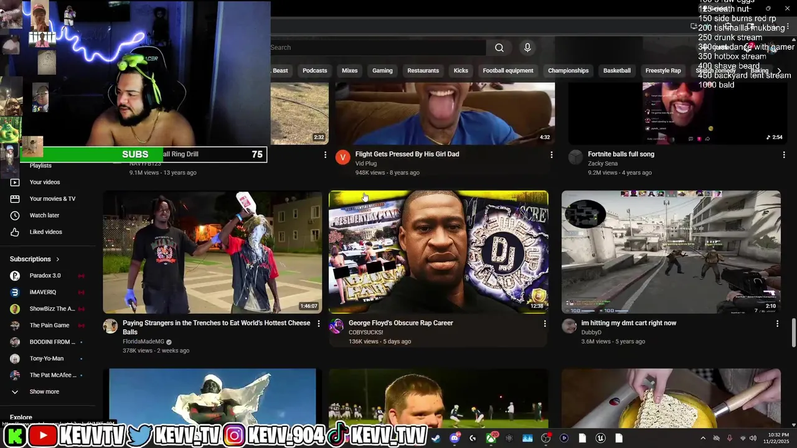Image resolution: width=797 pixels, height=448 pixels.
Task: Open Playlists in the sidebar
Action: (x=40, y=166)
